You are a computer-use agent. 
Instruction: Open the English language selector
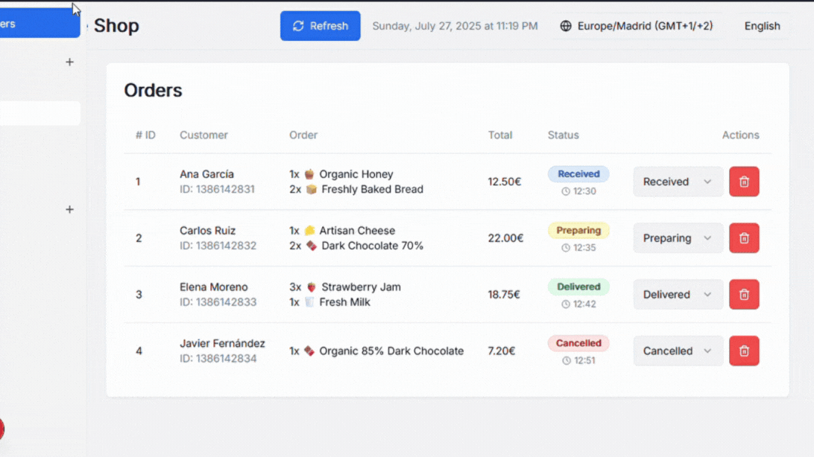tap(762, 26)
